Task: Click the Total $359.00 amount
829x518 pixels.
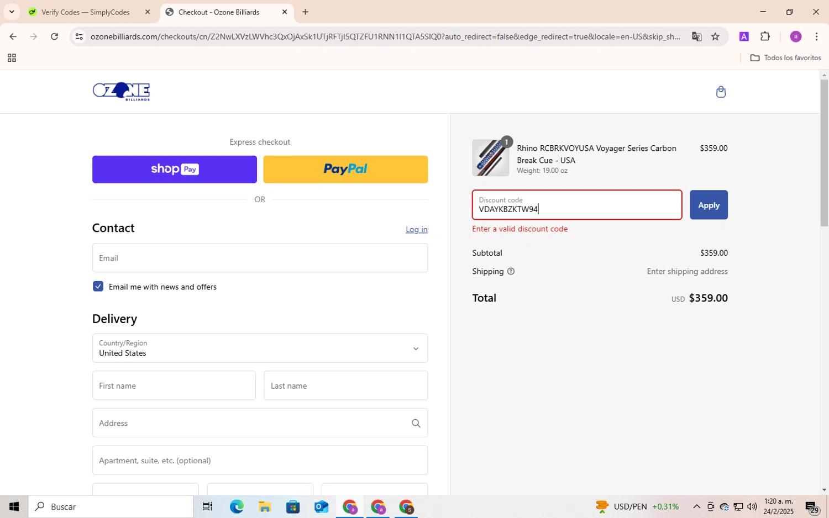Action: tap(708, 298)
